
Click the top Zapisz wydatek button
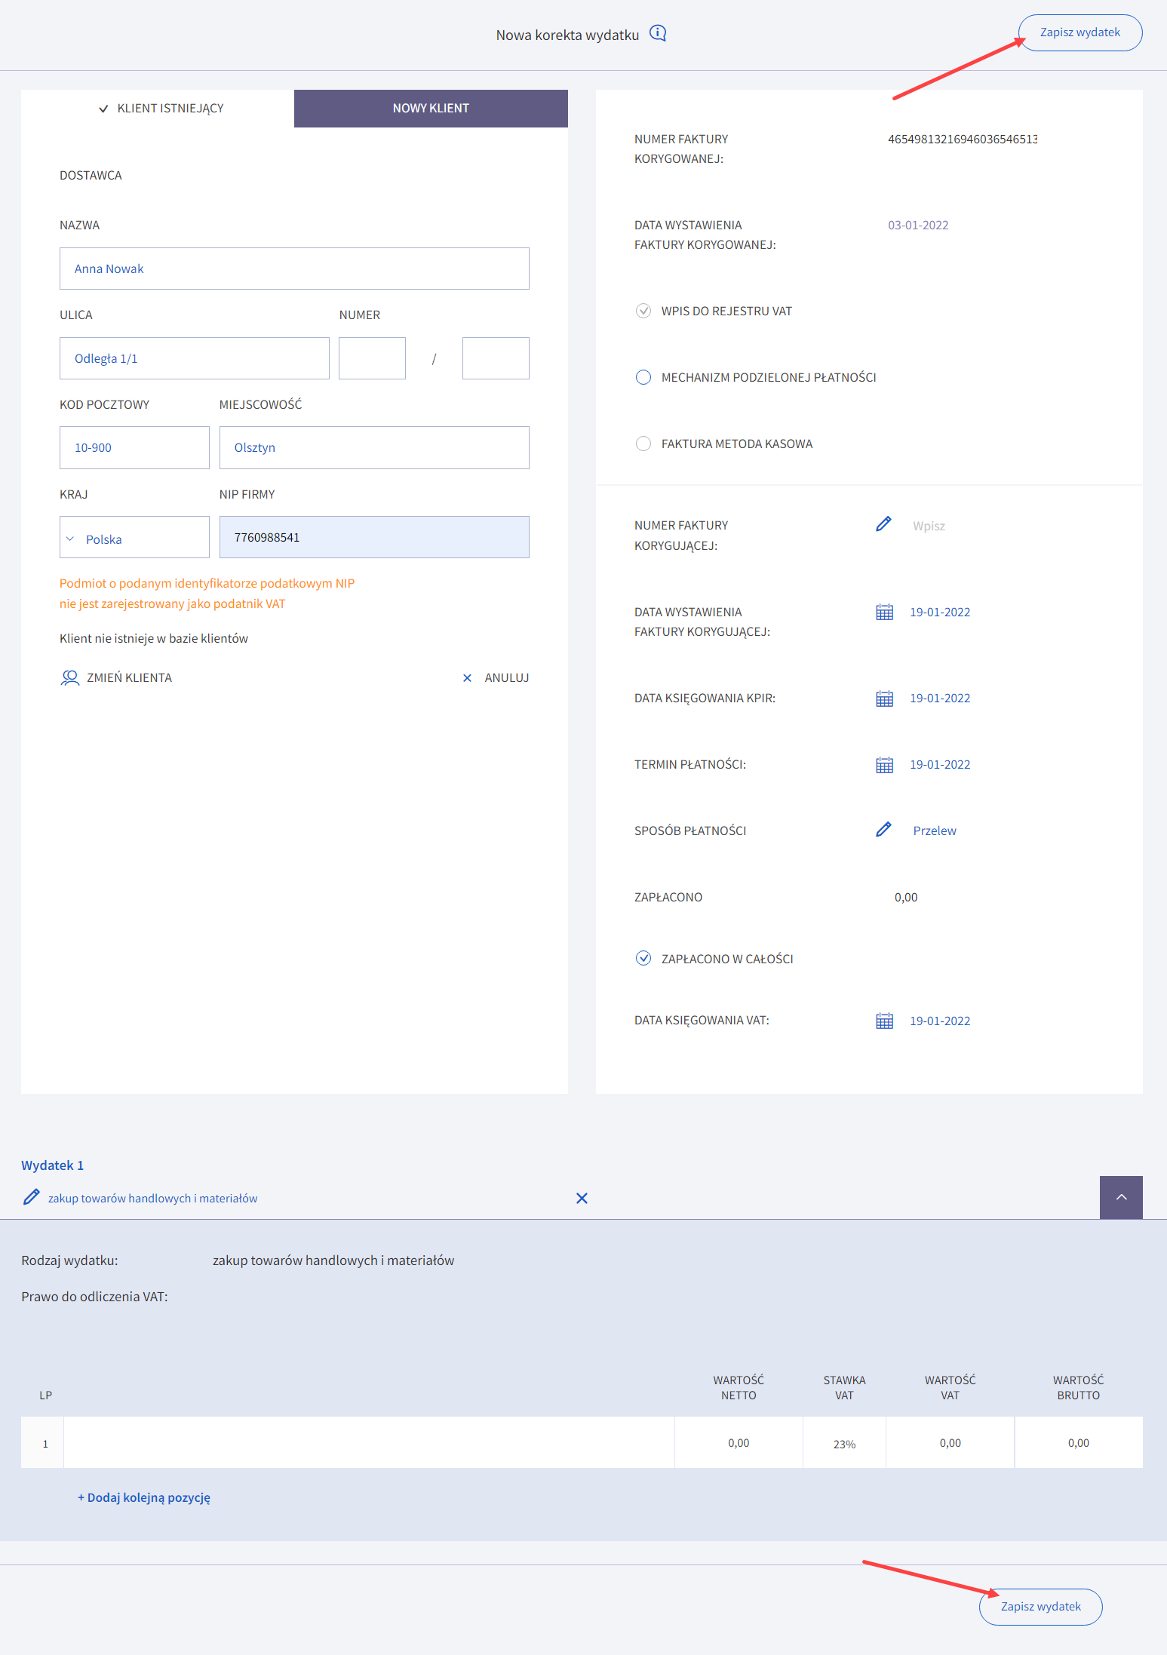(1079, 33)
